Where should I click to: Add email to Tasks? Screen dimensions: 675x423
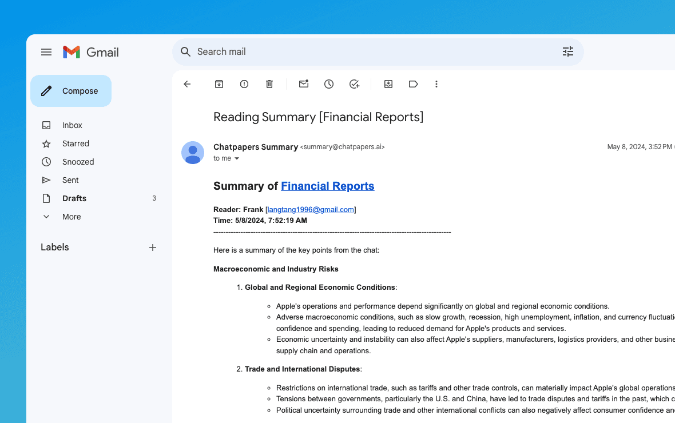[354, 84]
